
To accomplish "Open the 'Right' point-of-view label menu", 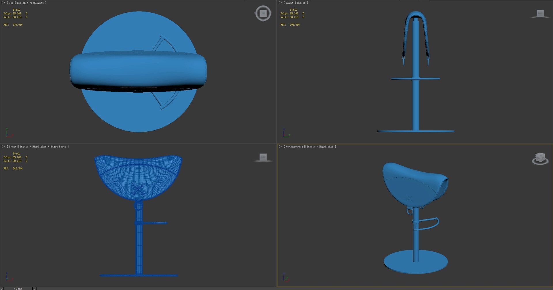I will pos(290,3).
